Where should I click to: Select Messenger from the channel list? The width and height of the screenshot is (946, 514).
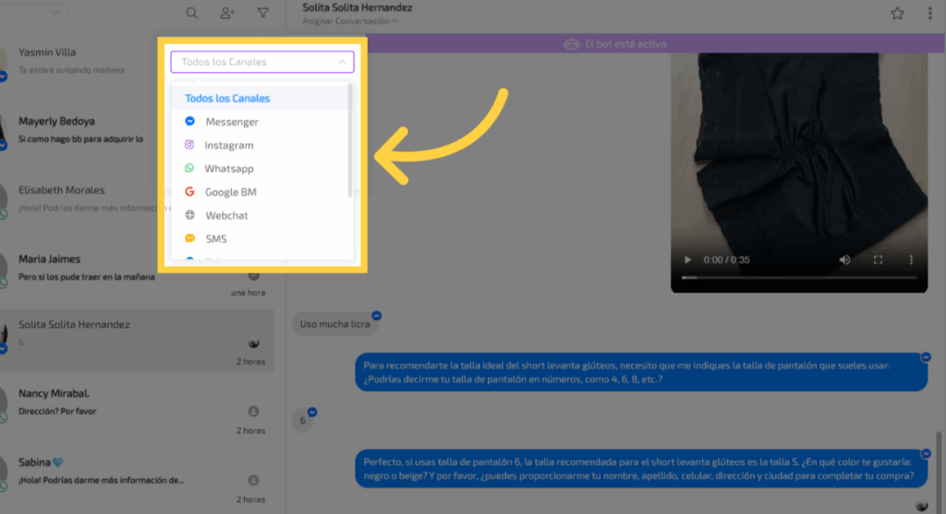click(231, 122)
